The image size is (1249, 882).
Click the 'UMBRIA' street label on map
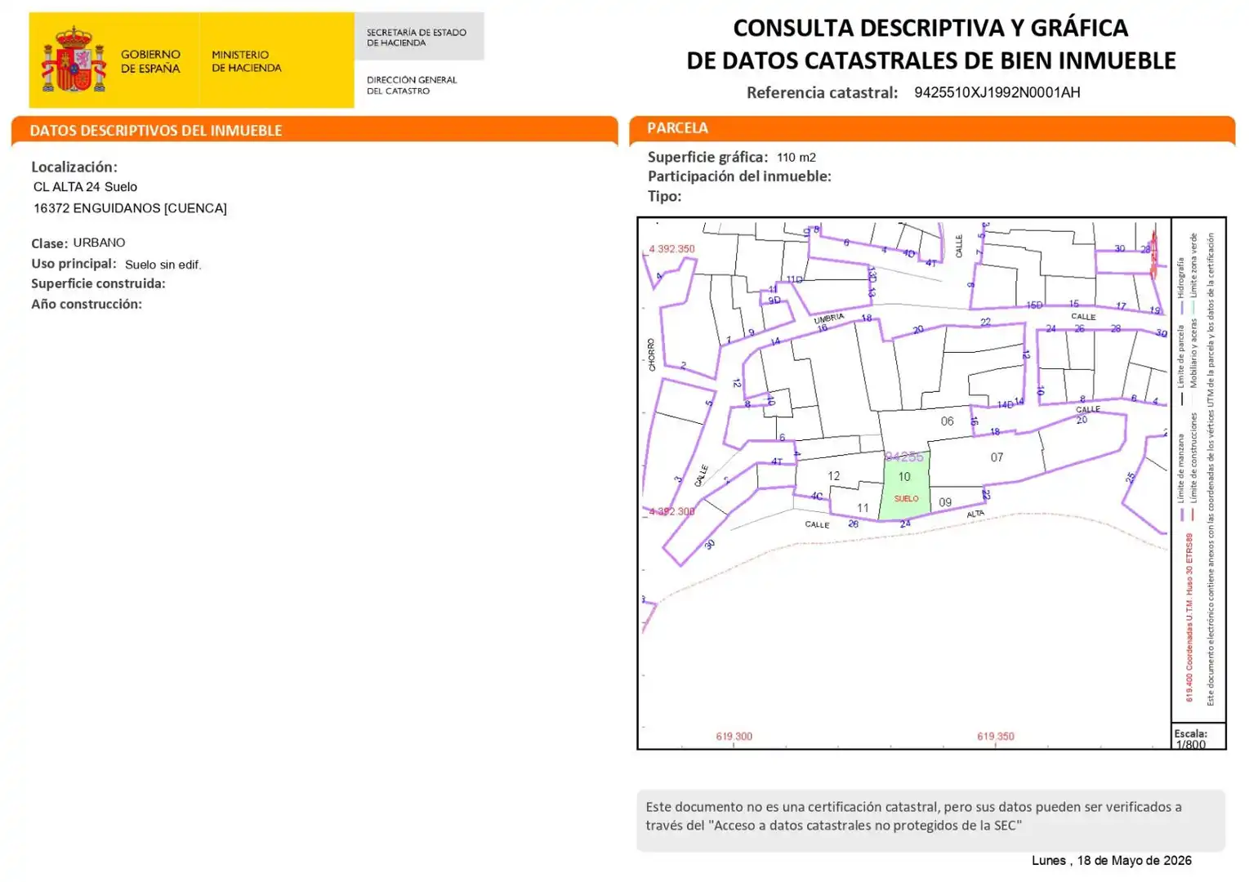point(828,318)
